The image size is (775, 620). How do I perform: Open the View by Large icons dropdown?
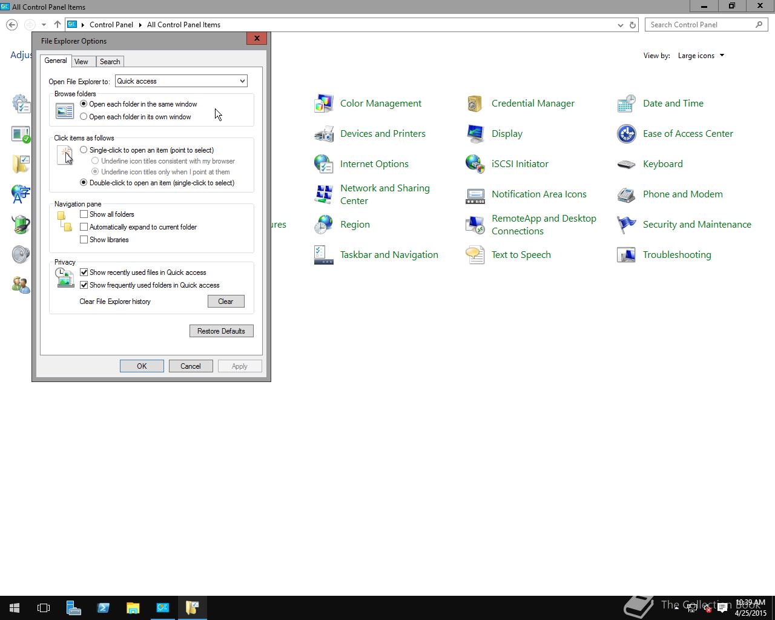point(701,56)
